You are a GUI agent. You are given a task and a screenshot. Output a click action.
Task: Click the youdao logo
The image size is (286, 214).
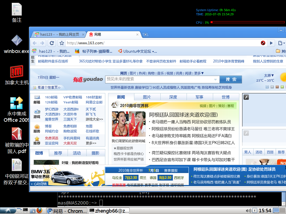click(x=88, y=79)
